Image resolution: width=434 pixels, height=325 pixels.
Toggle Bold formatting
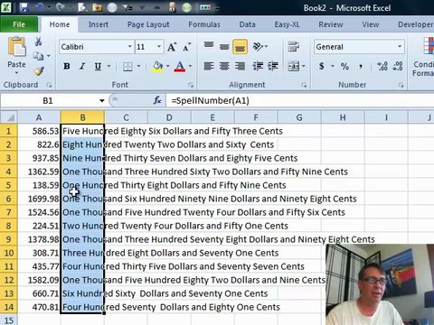click(x=67, y=66)
